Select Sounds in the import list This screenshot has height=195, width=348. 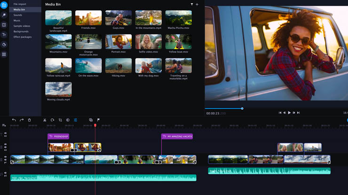click(x=18, y=15)
